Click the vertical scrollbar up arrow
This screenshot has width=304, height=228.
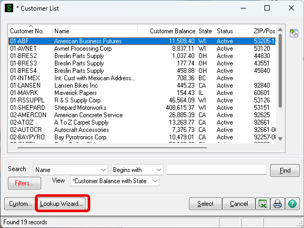click(280, 30)
